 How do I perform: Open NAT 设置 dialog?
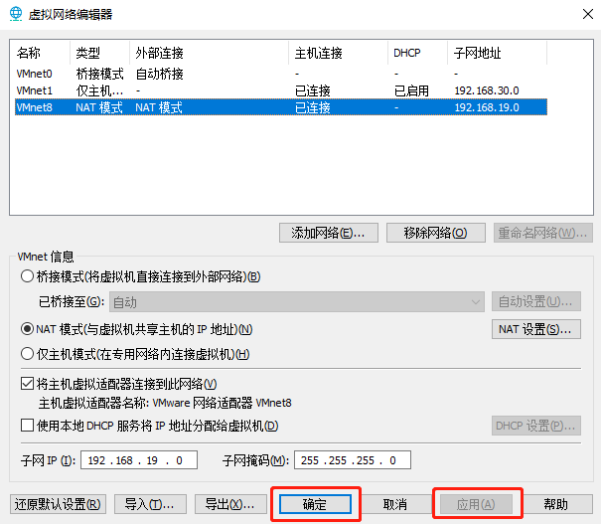(x=536, y=329)
